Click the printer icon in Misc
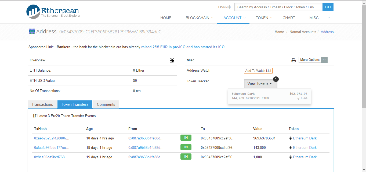The image size is (366, 172). pyautogui.click(x=293, y=60)
